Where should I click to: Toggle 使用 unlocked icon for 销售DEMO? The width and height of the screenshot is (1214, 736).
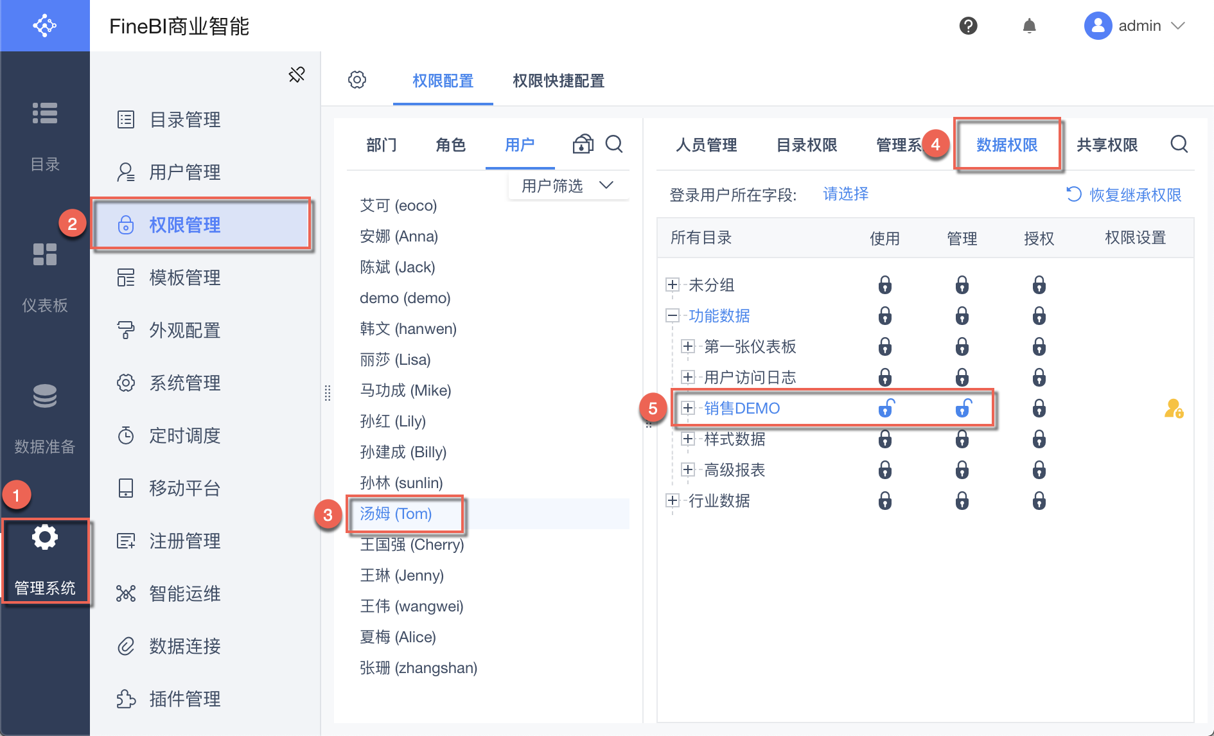click(886, 408)
